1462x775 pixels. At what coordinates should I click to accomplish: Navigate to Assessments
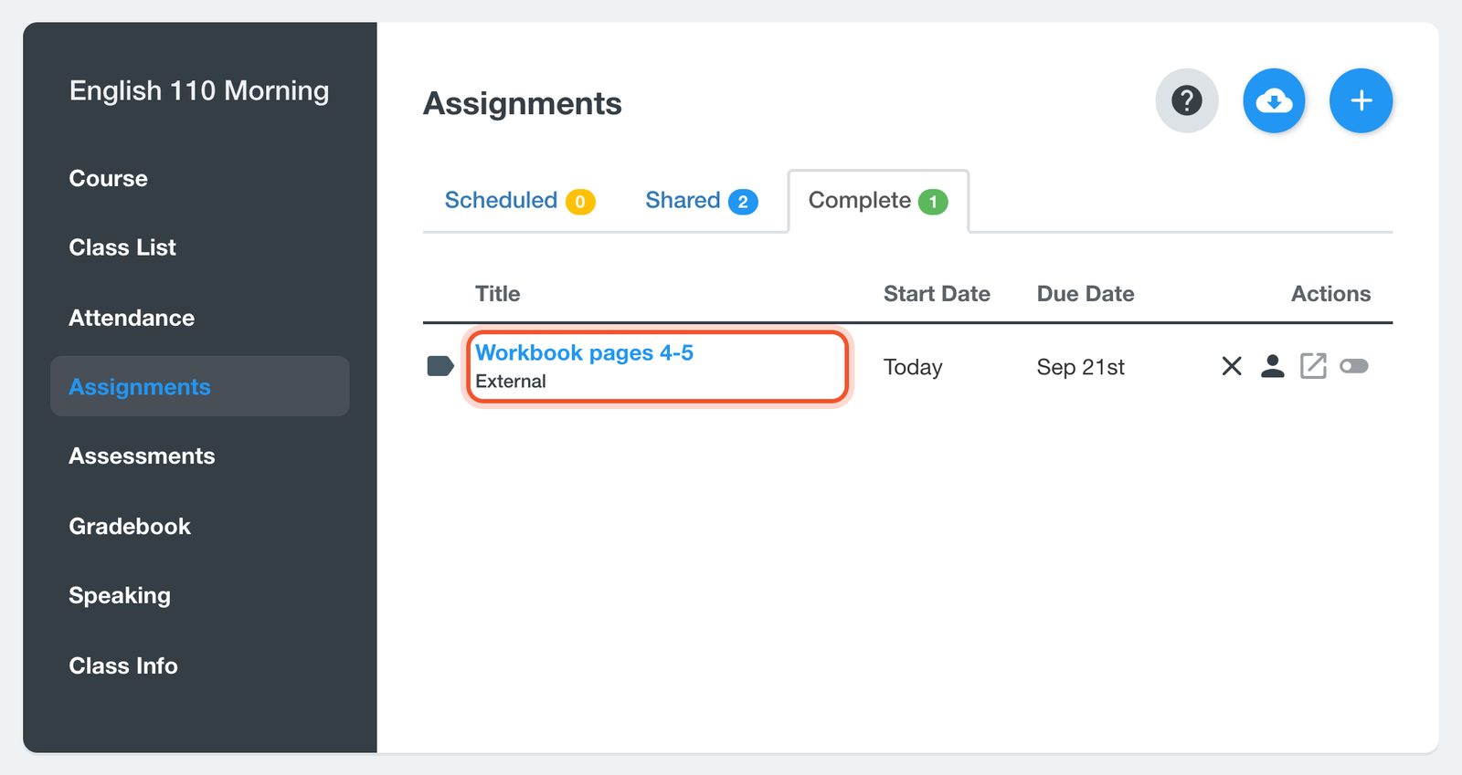[142, 456]
